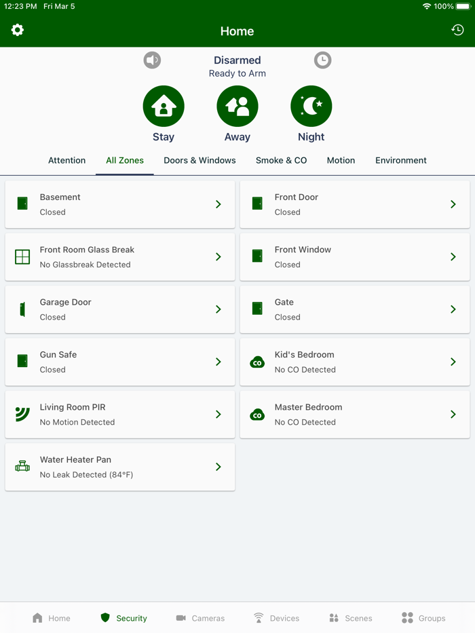Screen dimensions: 475x633
Task: Expand Front Window zone chevron
Action: click(453, 256)
